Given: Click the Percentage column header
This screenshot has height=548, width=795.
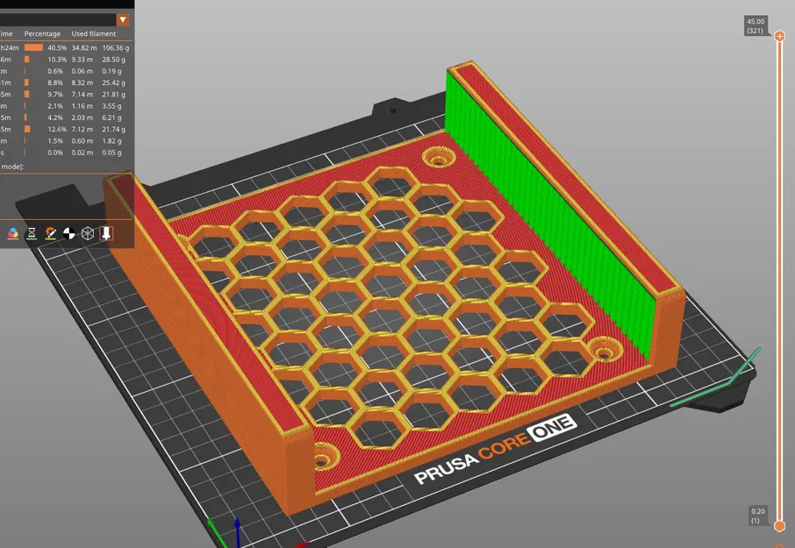Looking at the screenshot, I should pos(42,33).
